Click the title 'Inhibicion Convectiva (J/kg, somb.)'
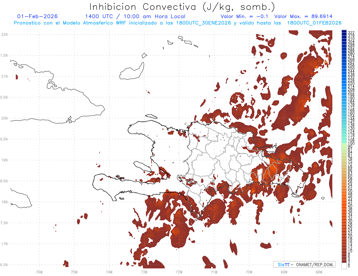The width and height of the screenshot is (358, 276). pos(182,7)
